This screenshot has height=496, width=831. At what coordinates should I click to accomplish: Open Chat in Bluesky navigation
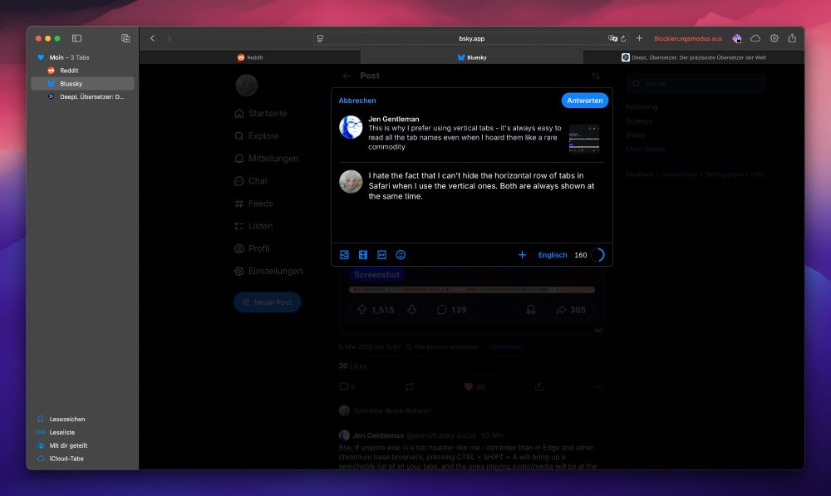251,181
